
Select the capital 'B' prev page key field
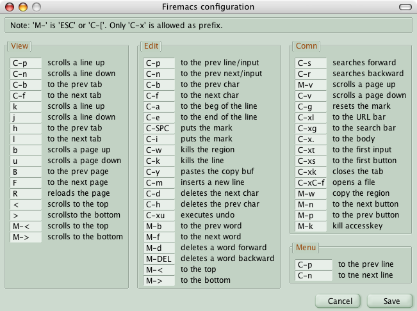click(26, 172)
